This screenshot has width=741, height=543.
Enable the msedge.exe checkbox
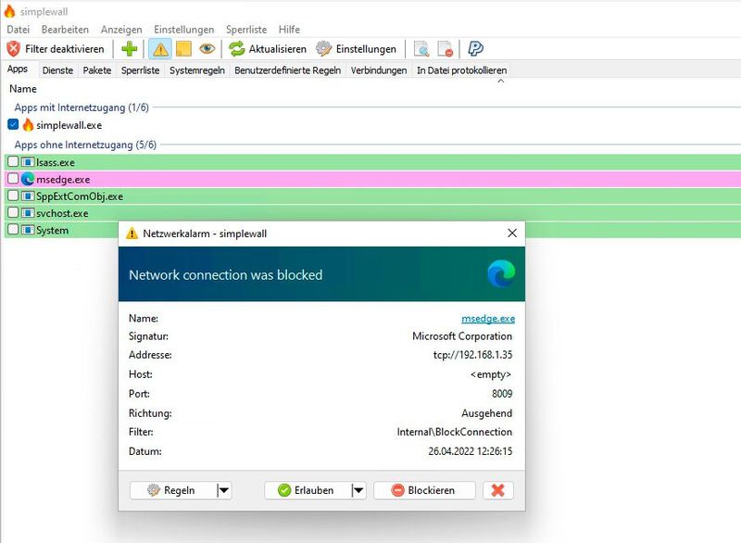13,179
